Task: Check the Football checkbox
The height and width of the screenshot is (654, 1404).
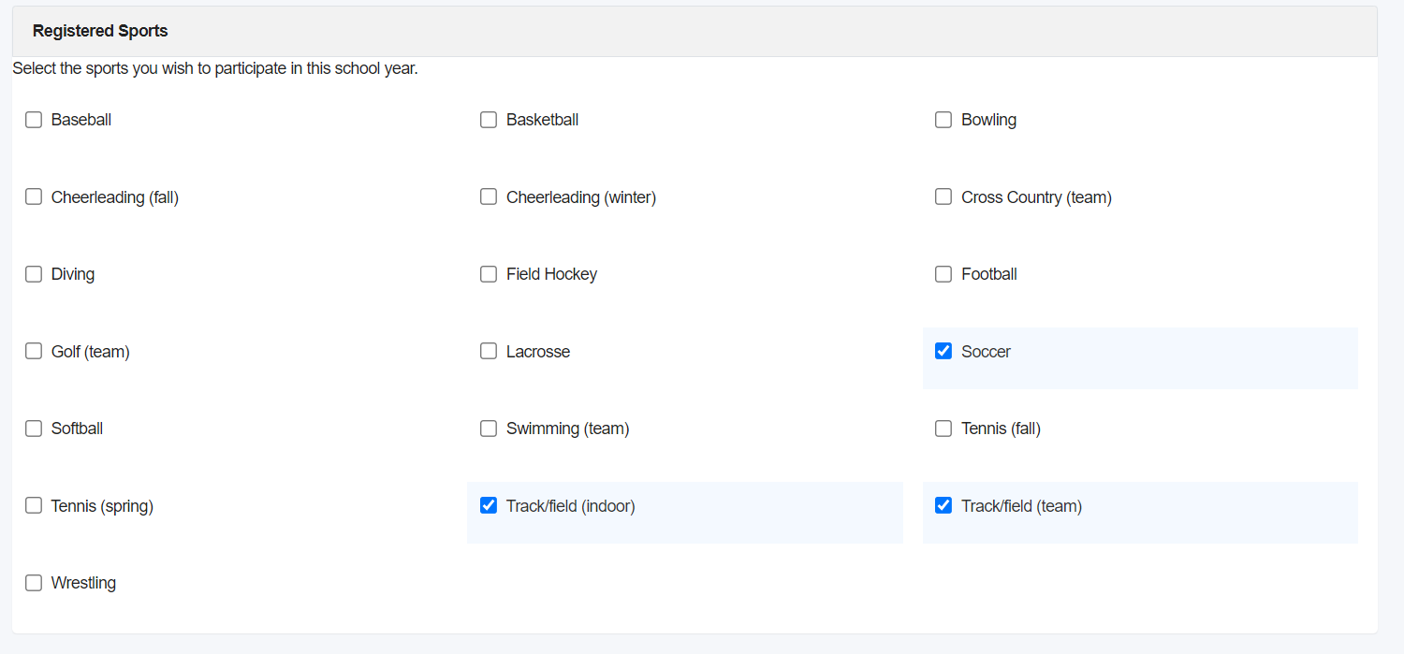Action: [x=943, y=273]
